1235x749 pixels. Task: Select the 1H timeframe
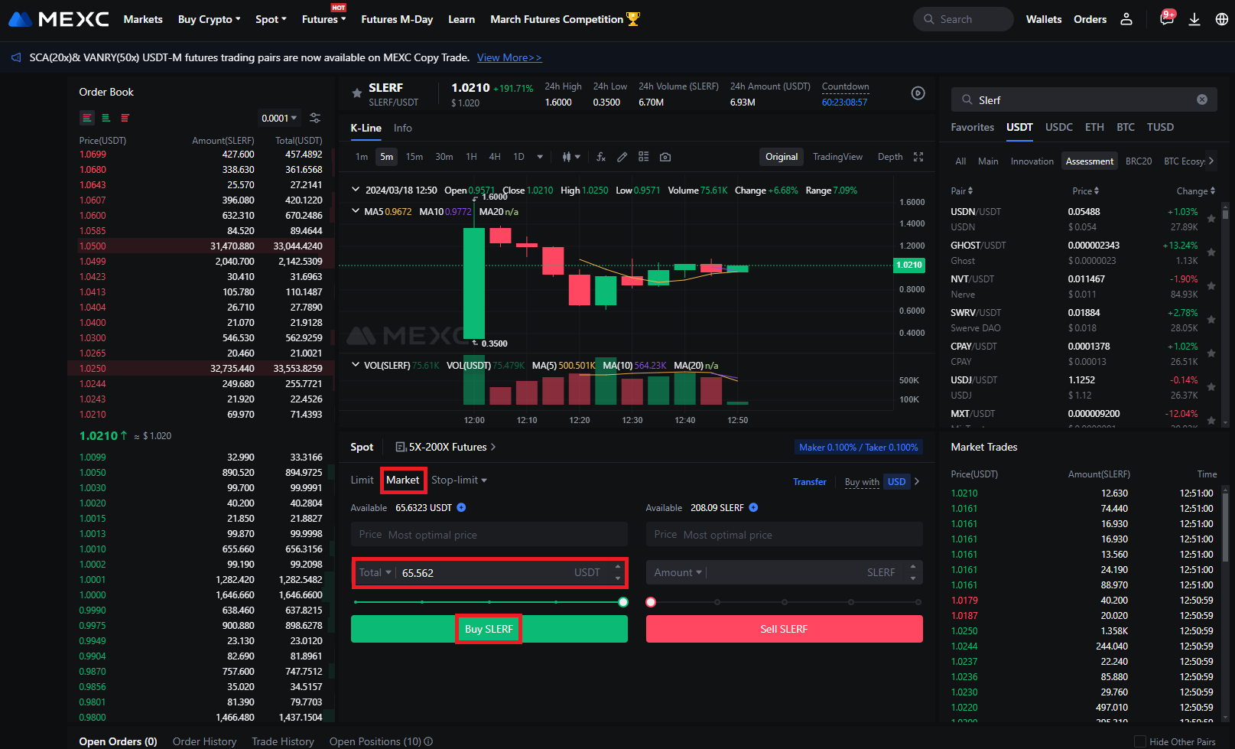coord(471,157)
